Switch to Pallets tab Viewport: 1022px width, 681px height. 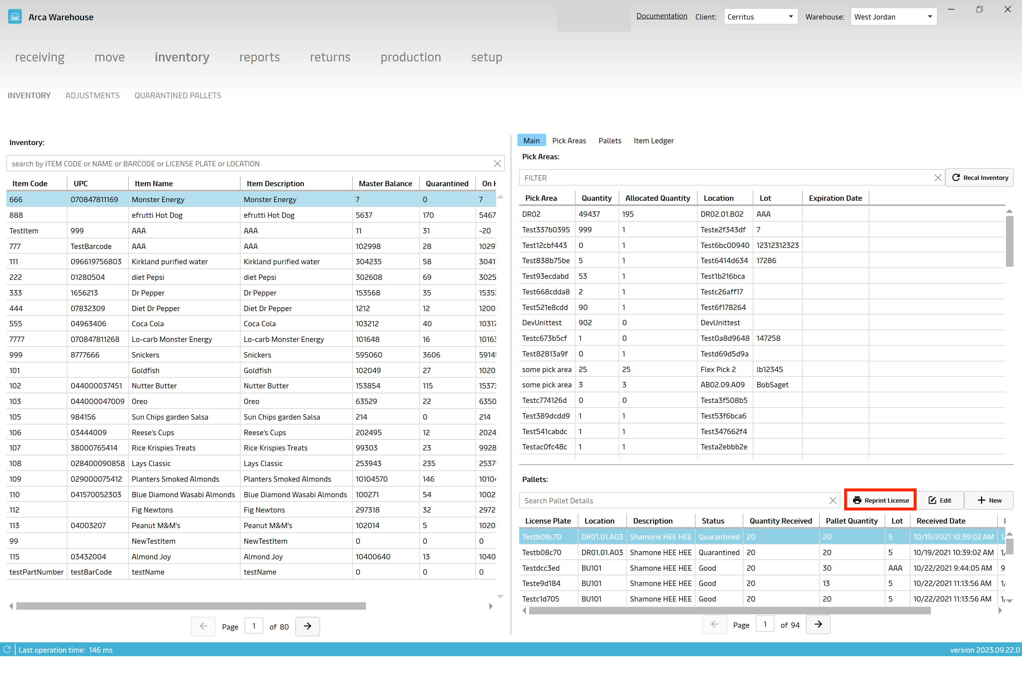(x=610, y=141)
